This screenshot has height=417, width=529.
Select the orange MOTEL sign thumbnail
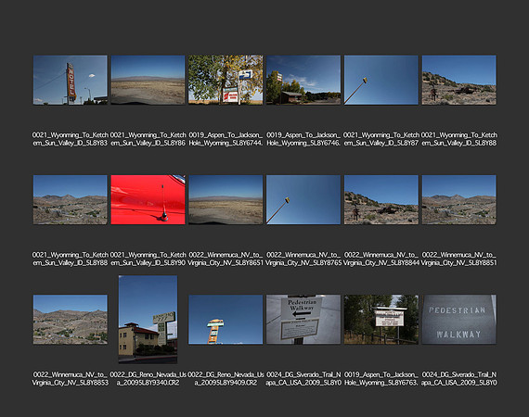click(71, 80)
